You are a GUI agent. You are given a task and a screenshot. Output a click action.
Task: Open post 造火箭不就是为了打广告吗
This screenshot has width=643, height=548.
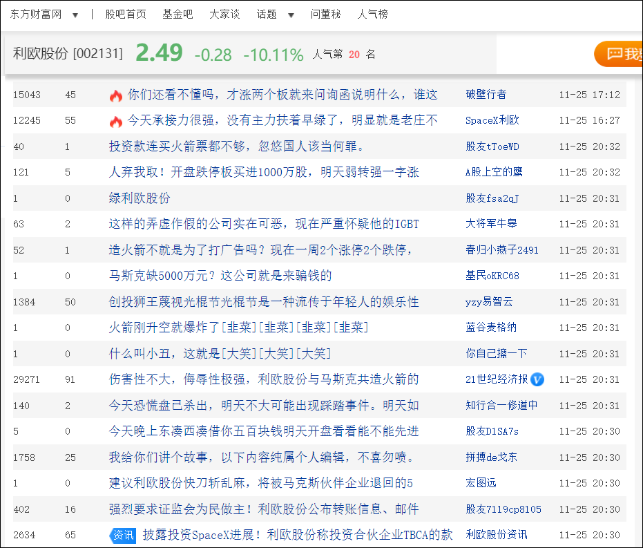click(260, 249)
